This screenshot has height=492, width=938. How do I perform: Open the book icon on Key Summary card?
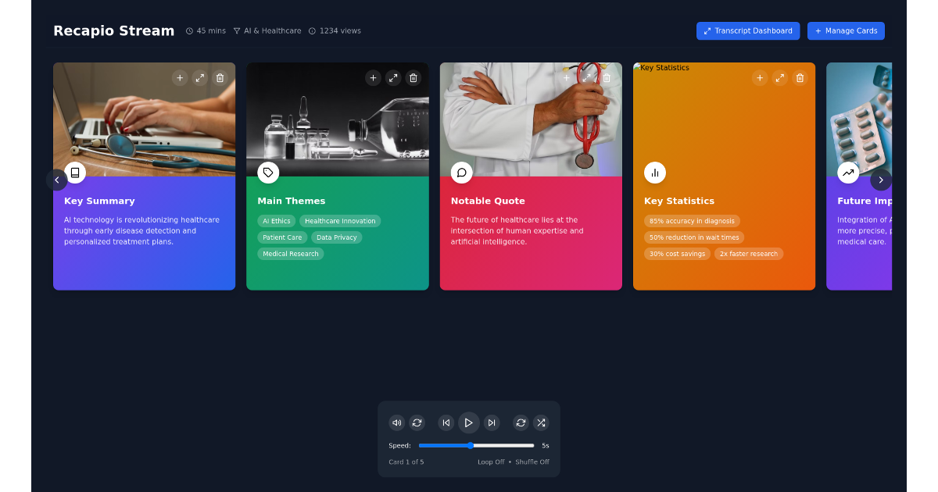[75, 173]
